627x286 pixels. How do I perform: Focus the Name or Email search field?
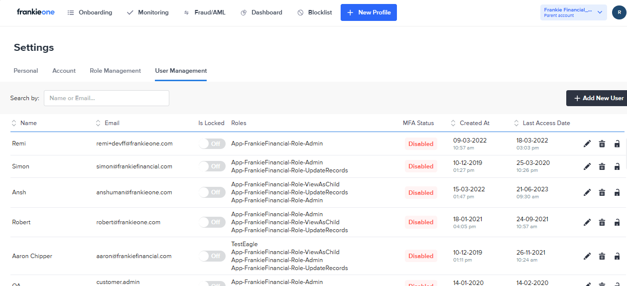[107, 98]
